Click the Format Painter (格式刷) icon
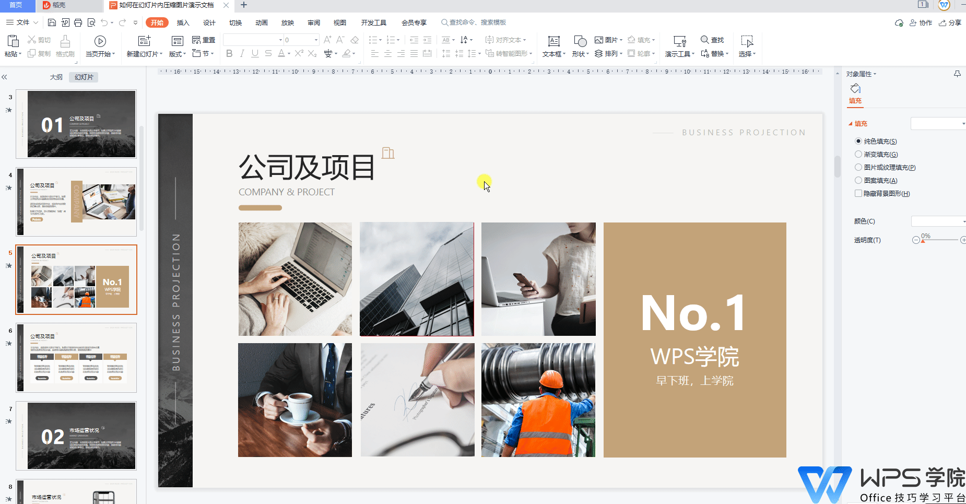966x504 pixels. coord(65,41)
